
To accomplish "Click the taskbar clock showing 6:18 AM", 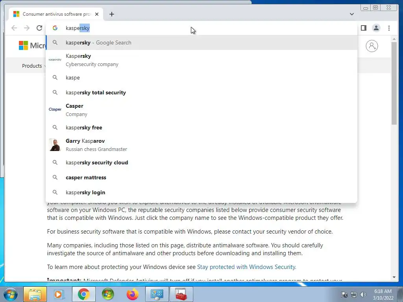I will click(x=383, y=295).
